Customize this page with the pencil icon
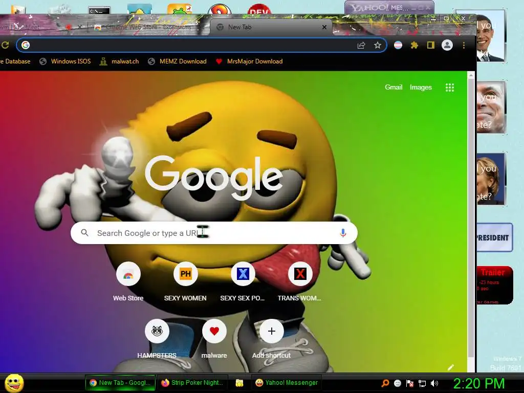524x393 pixels. point(451,367)
